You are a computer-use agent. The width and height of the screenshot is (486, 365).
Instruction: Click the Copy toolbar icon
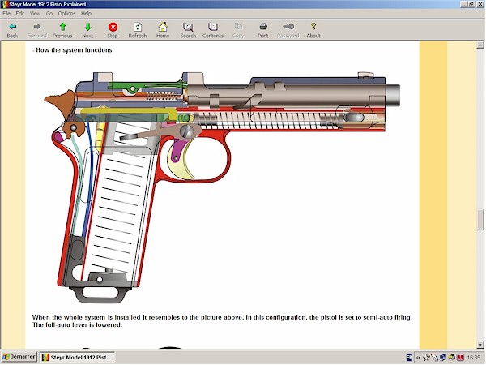point(238,30)
